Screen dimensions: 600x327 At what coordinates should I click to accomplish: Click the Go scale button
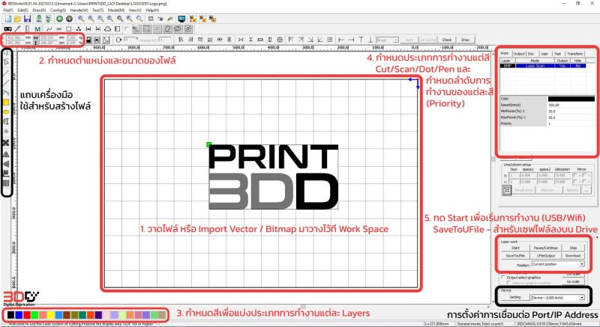(x=573, y=281)
